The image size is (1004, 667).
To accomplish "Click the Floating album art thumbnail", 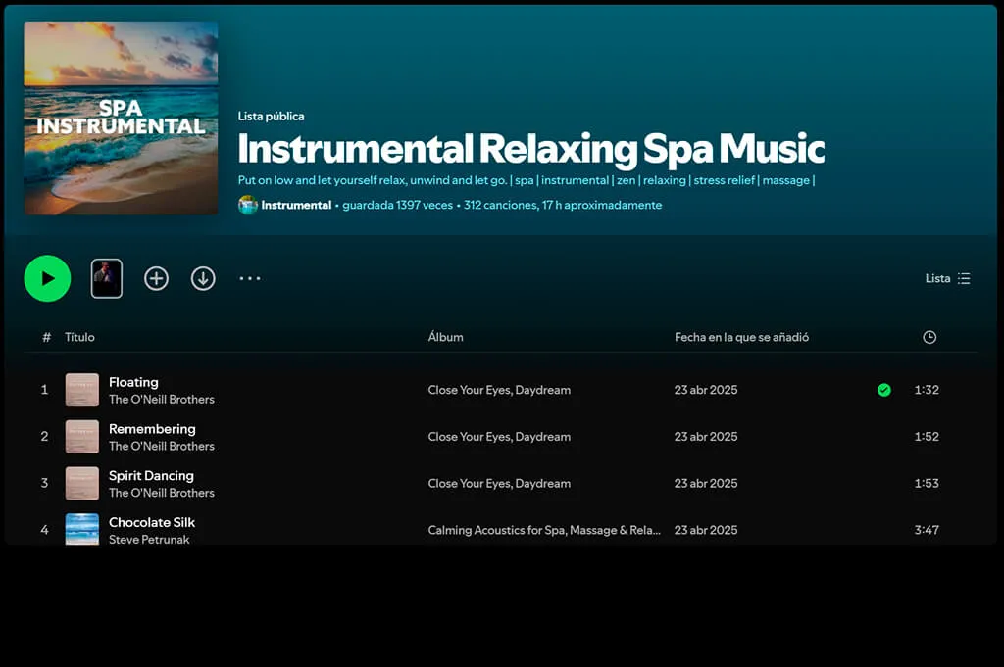I will [82, 390].
